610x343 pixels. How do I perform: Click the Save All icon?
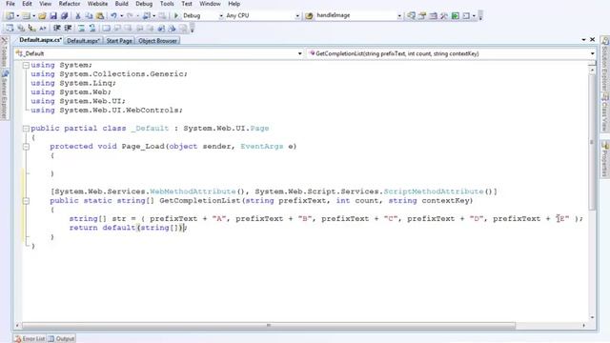click(64, 16)
